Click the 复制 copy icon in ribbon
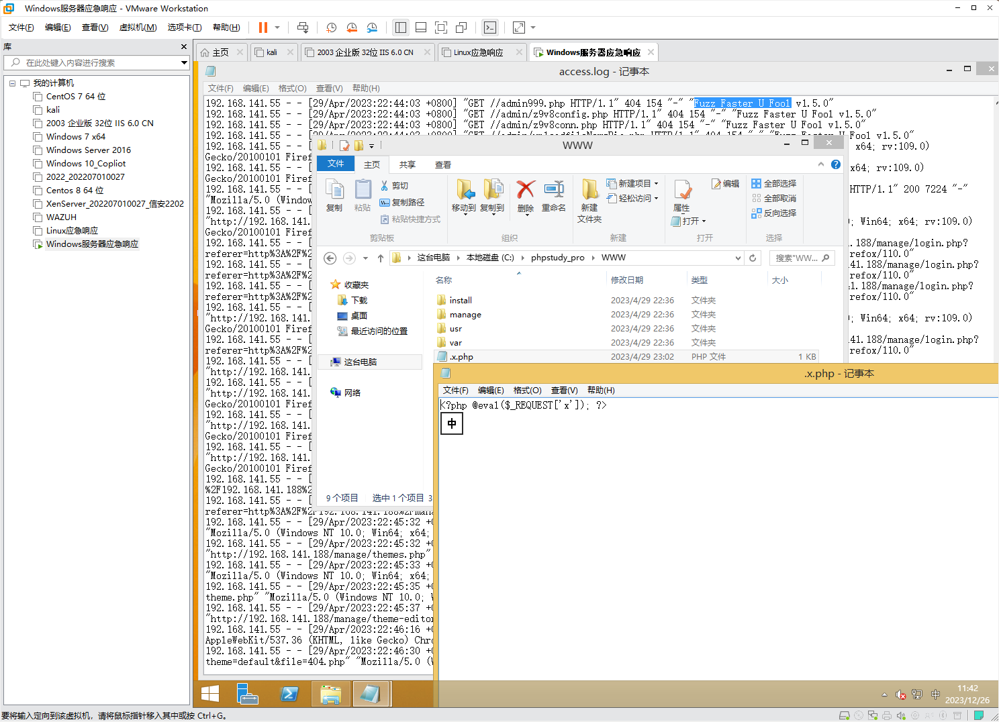 coord(334,196)
